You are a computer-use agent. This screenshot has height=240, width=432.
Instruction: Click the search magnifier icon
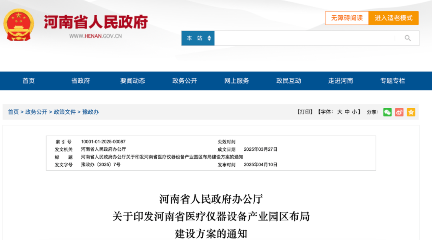(x=407, y=38)
